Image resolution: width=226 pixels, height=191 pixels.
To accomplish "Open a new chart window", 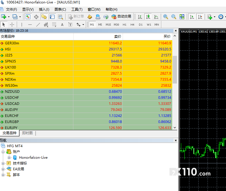I will 3,17.
